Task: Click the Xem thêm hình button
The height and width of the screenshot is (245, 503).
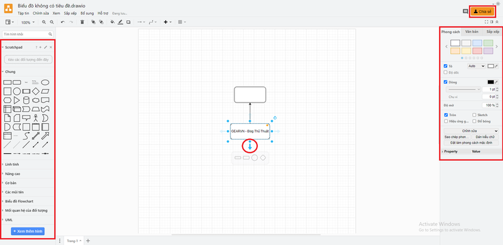Action: point(28,231)
